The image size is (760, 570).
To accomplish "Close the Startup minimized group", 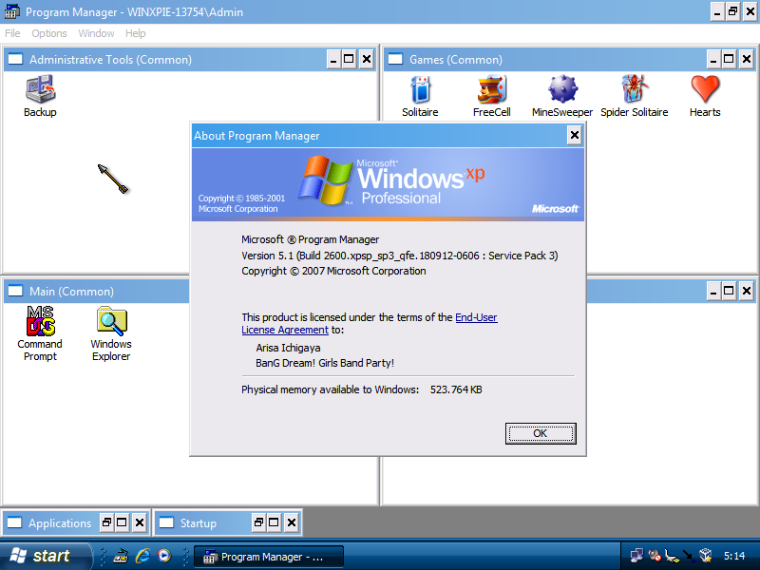I will click(292, 522).
